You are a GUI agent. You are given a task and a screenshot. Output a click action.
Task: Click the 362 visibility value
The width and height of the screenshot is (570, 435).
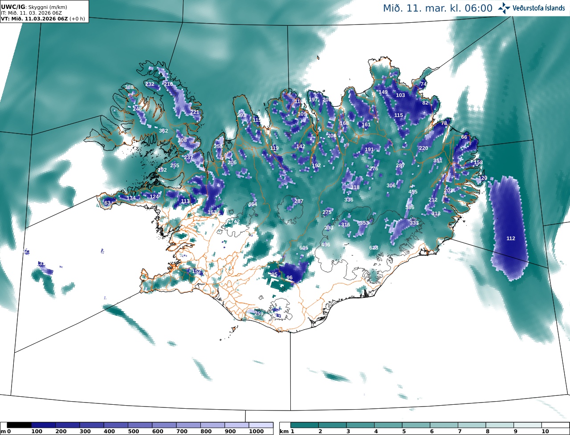coord(163,131)
